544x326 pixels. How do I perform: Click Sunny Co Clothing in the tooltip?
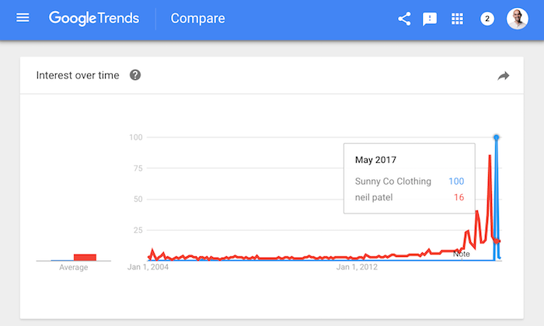pos(392,182)
